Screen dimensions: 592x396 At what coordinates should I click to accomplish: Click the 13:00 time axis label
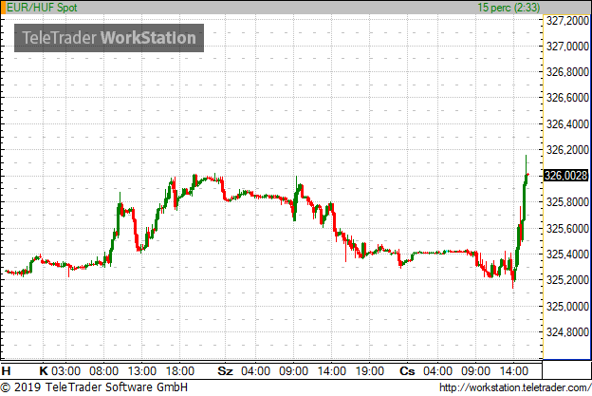click(142, 371)
